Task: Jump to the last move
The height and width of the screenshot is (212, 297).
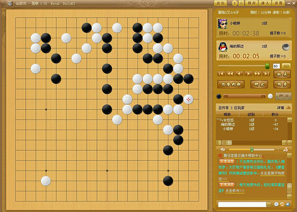Action: [x=267, y=74]
